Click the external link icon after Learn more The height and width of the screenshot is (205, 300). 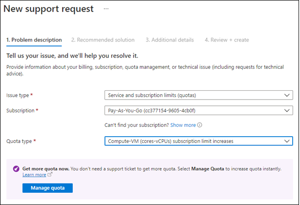click(x=51, y=175)
